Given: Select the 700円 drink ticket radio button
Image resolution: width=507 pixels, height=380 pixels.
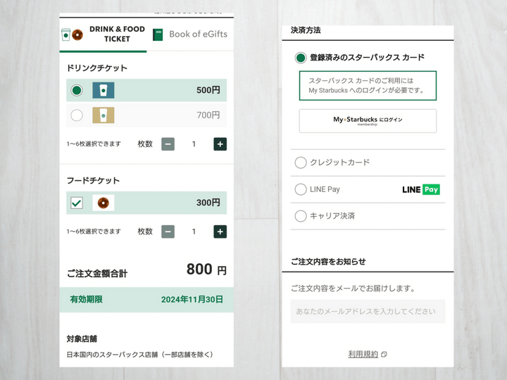Looking at the screenshot, I should coord(77,115).
